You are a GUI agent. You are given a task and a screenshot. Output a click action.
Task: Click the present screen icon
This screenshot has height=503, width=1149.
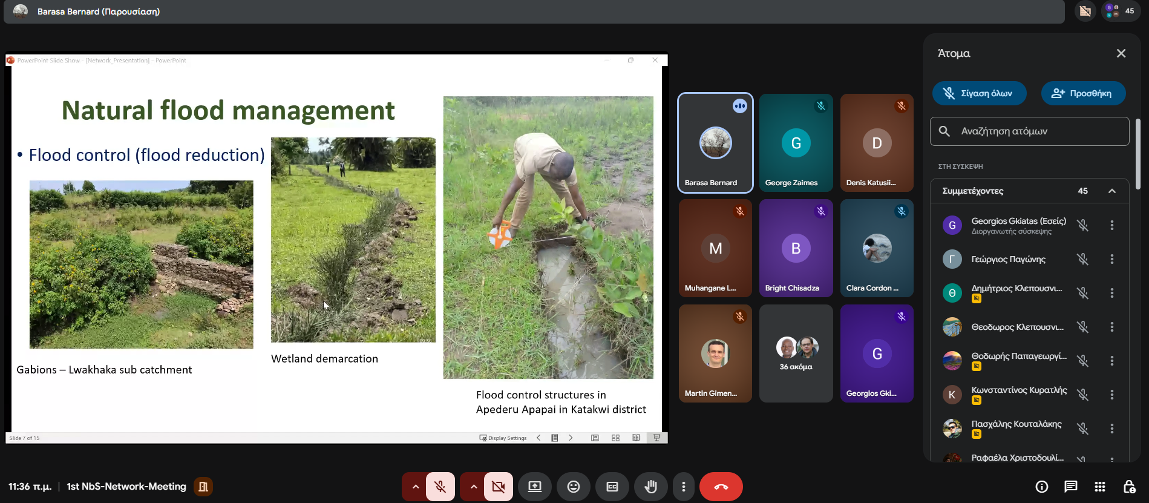(x=535, y=487)
